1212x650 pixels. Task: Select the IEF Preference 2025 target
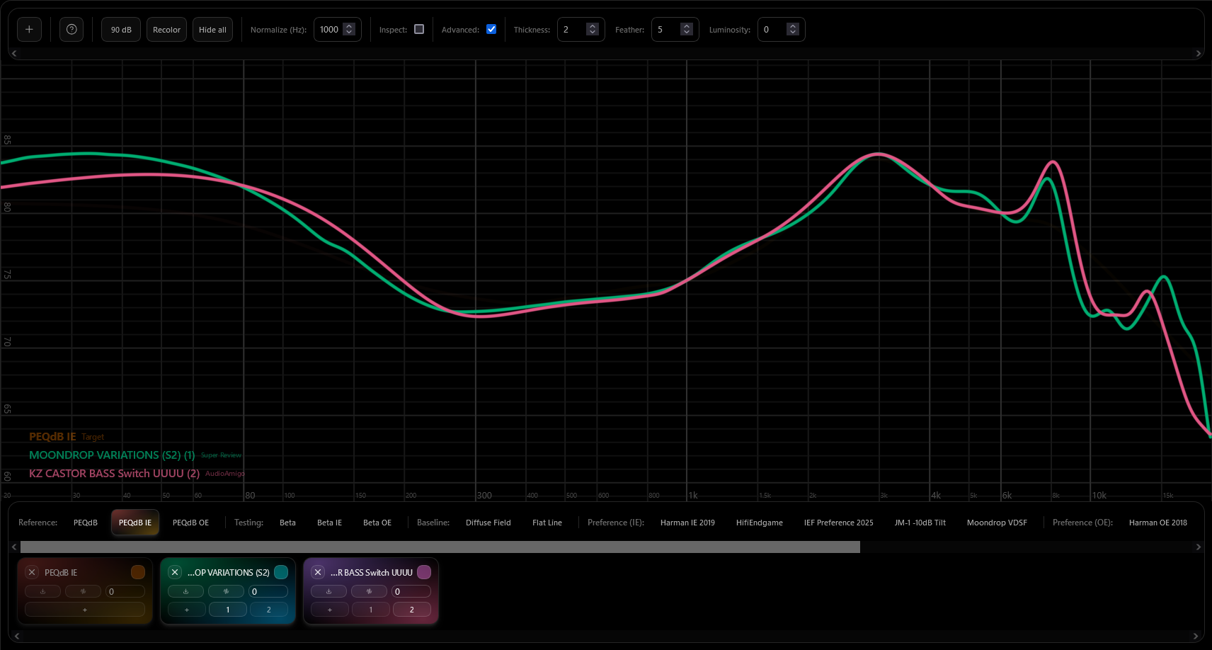[x=839, y=523]
